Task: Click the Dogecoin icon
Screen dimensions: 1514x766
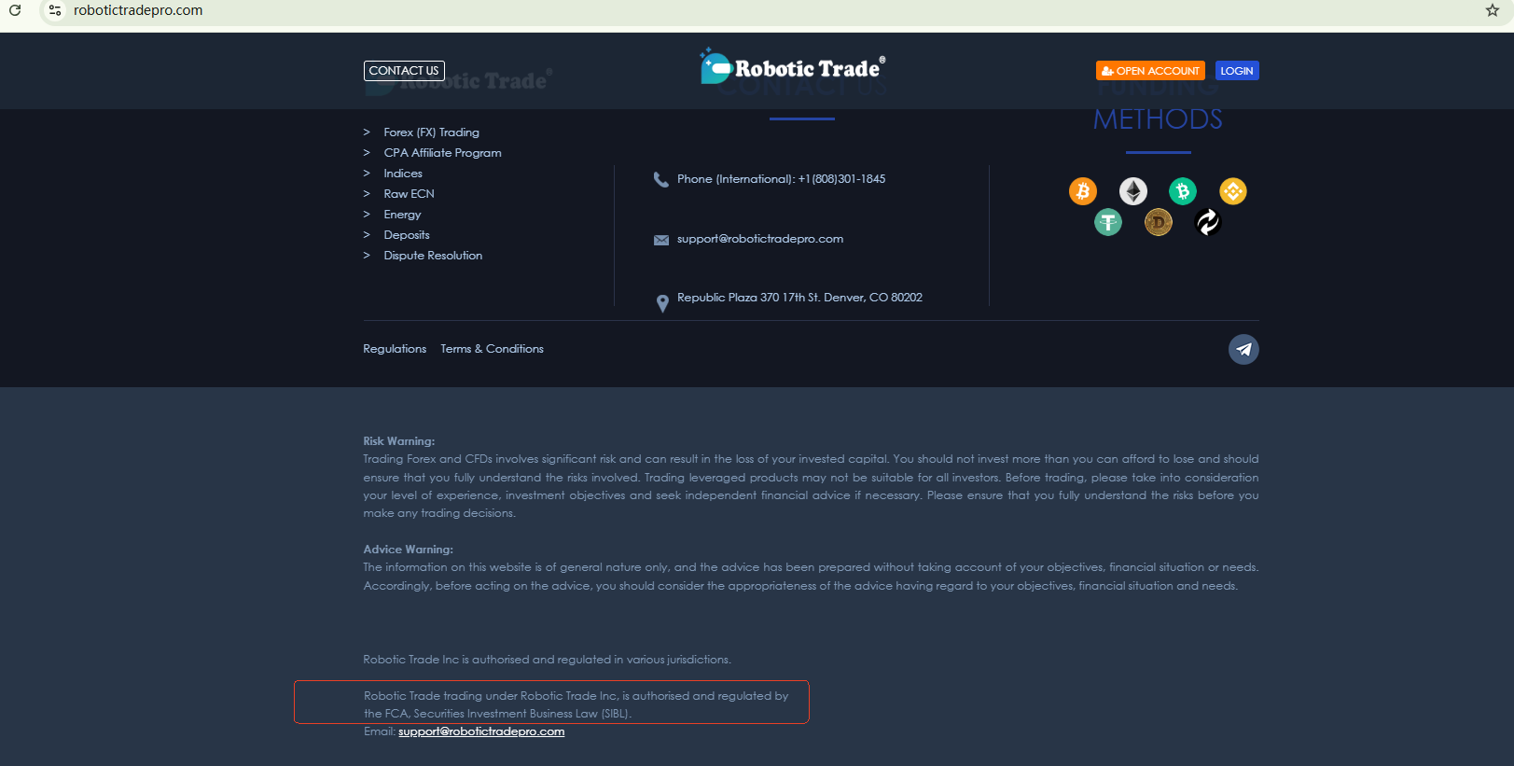Action: pos(1159,222)
